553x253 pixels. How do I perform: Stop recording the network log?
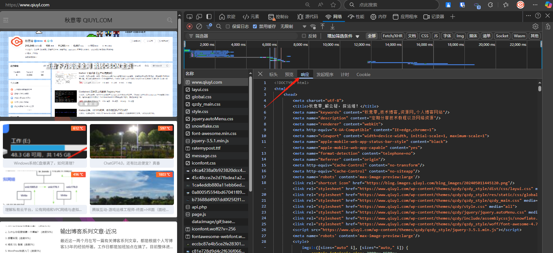tap(190, 26)
